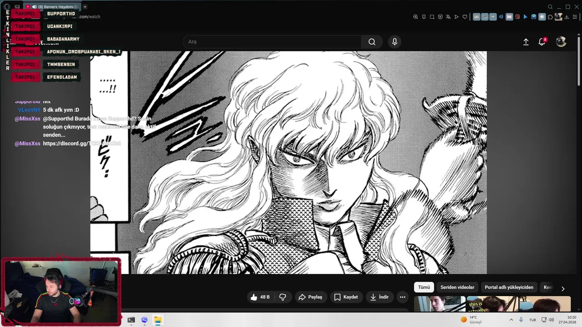
Task: Click the translate page icon
Action: [x=448, y=17]
